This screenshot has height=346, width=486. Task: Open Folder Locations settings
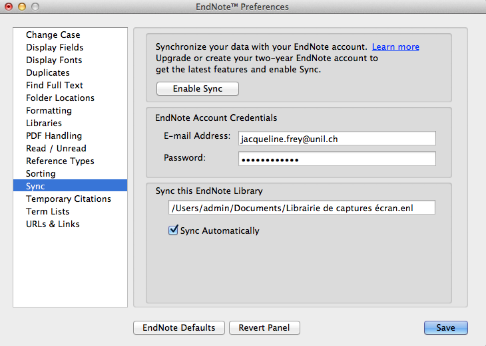coord(60,98)
